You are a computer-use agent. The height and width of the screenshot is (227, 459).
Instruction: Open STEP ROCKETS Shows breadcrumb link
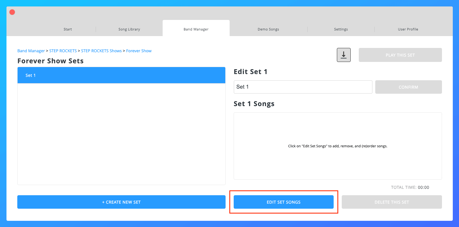pos(101,51)
